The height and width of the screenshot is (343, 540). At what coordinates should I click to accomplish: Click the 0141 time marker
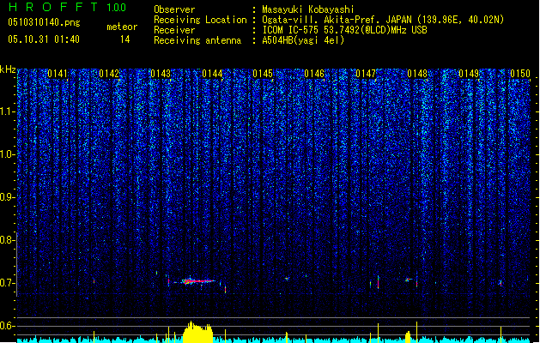pos(58,74)
